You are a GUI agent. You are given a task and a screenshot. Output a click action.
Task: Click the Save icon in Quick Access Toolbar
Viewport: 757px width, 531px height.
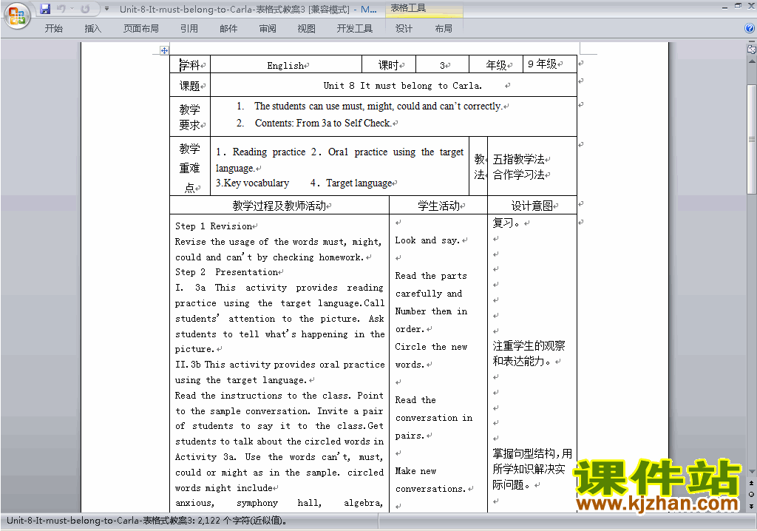45,9
